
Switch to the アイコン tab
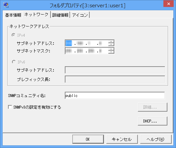80,15
